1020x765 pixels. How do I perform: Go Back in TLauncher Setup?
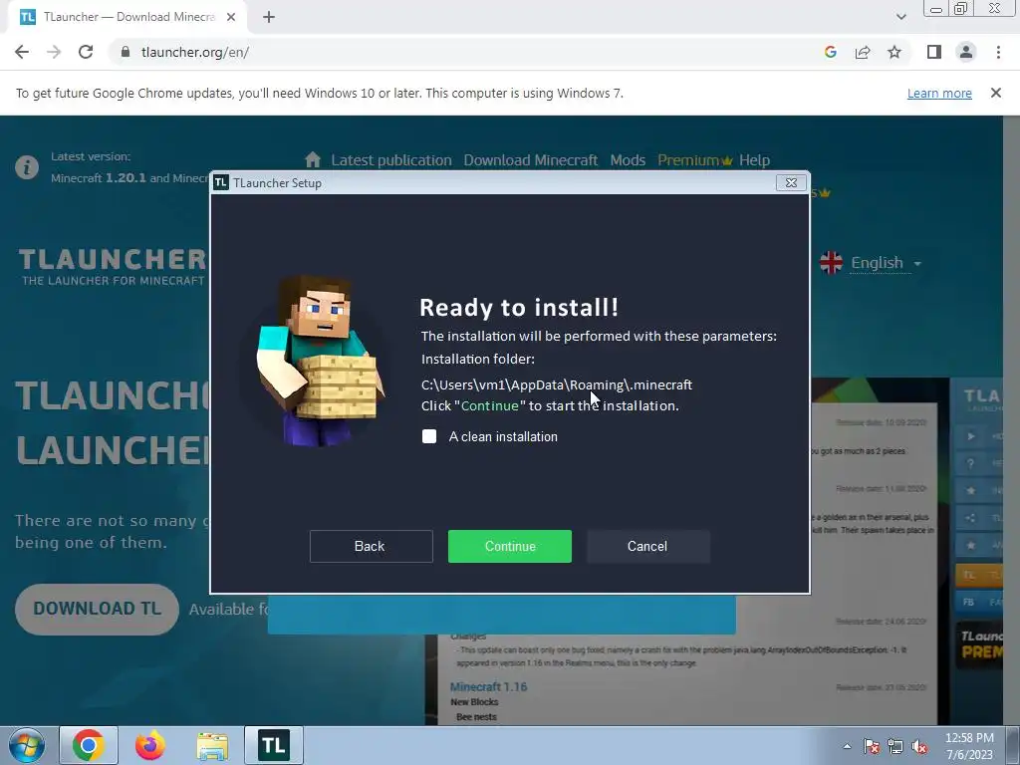coord(371,547)
